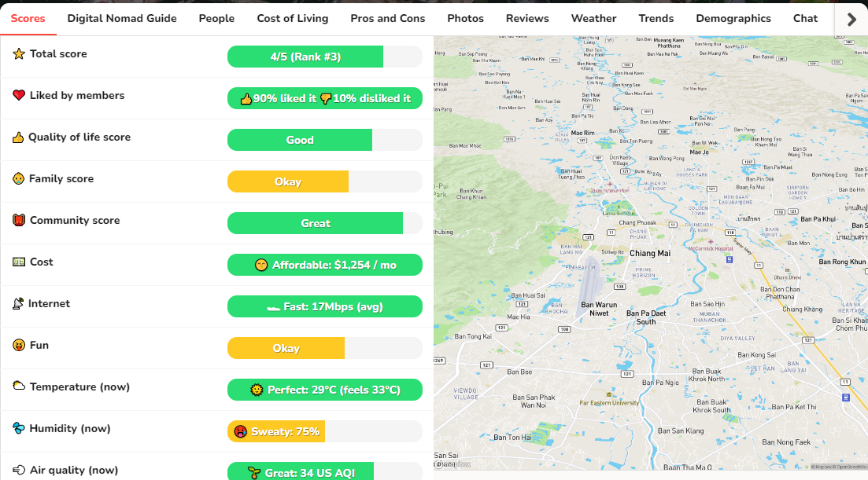Open the Weather tab
Image resolution: width=868 pixels, height=480 pixels.
pos(593,18)
